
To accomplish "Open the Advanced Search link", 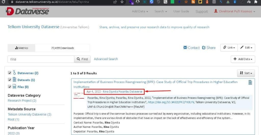I will [106, 59].
